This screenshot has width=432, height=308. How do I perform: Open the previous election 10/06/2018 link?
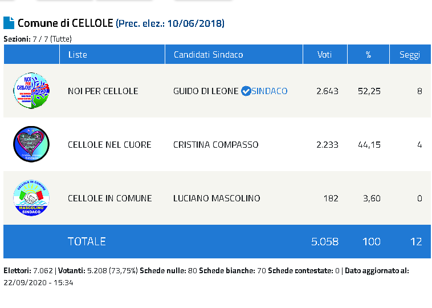pyautogui.click(x=170, y=23)
